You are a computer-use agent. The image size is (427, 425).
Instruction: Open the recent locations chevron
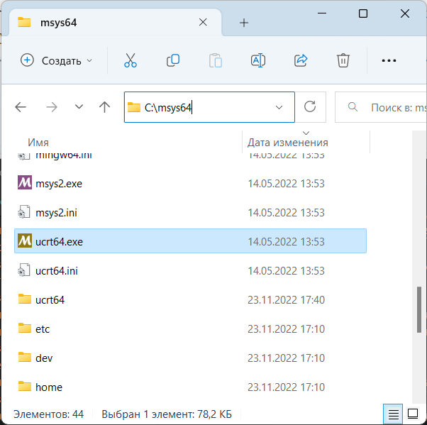(79, 107)
